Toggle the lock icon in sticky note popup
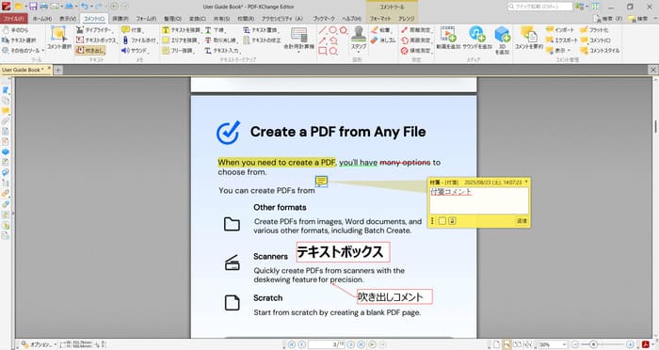 [x=452, y=221]
